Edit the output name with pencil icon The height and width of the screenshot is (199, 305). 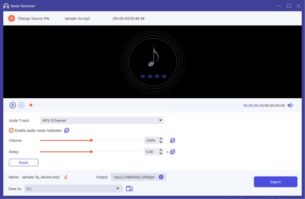pyautogui.click(x=66, y=177)
